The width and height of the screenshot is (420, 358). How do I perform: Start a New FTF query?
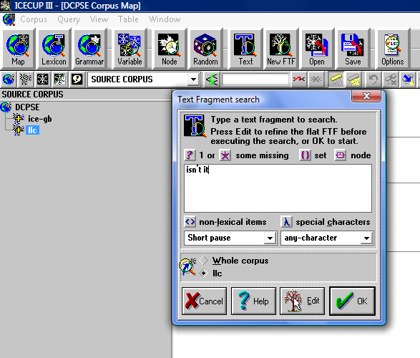point(281,49)
